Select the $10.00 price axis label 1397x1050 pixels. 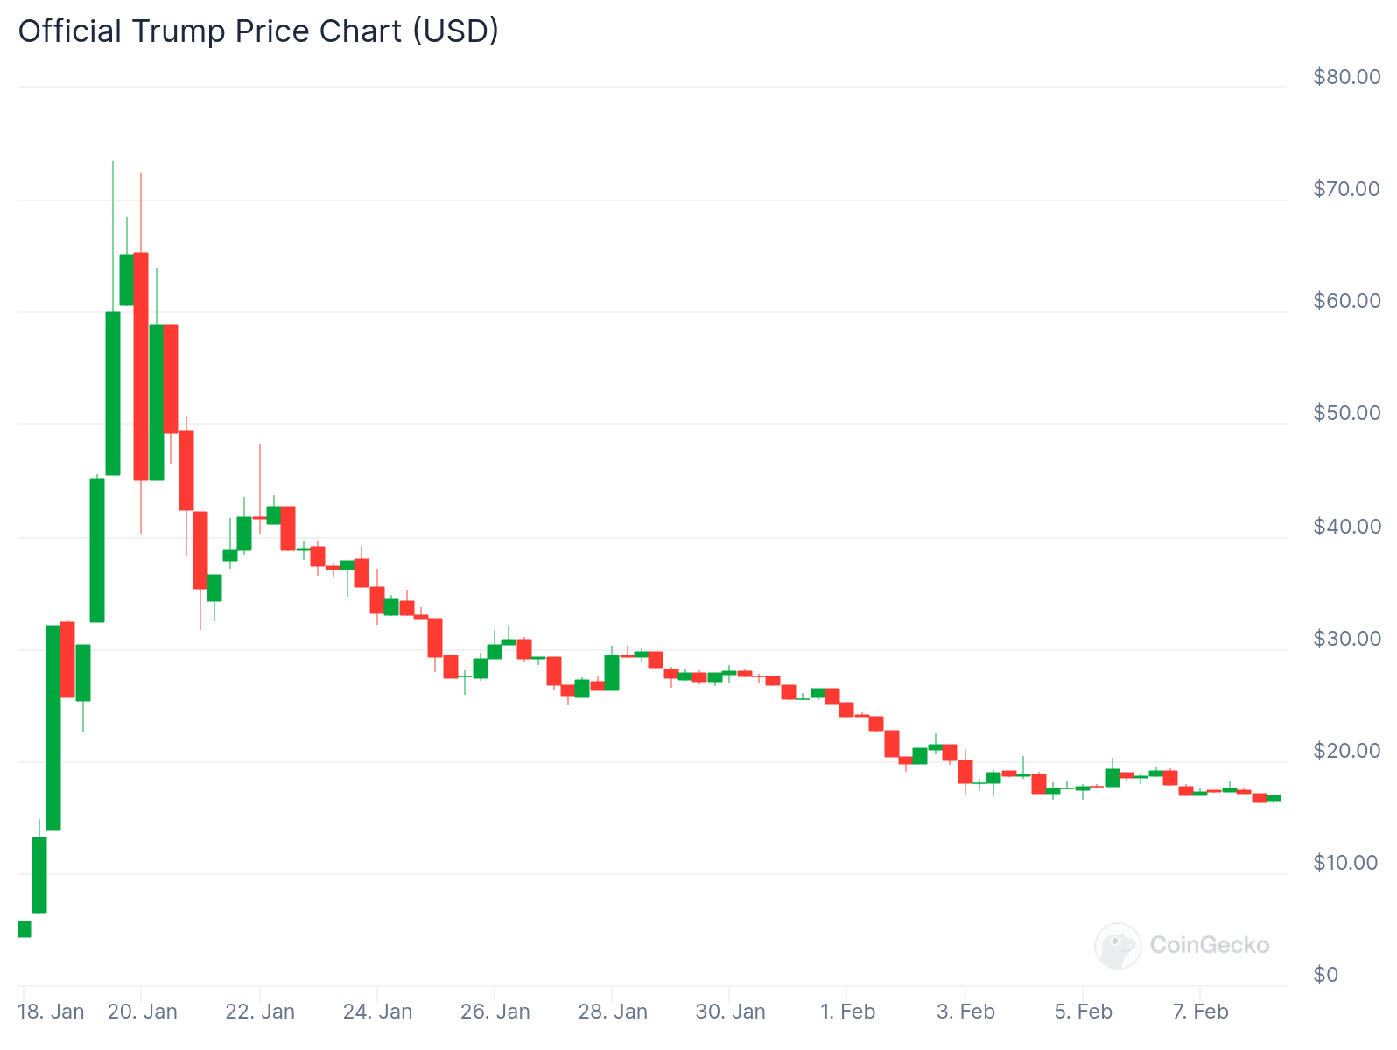click(1346, 863)
